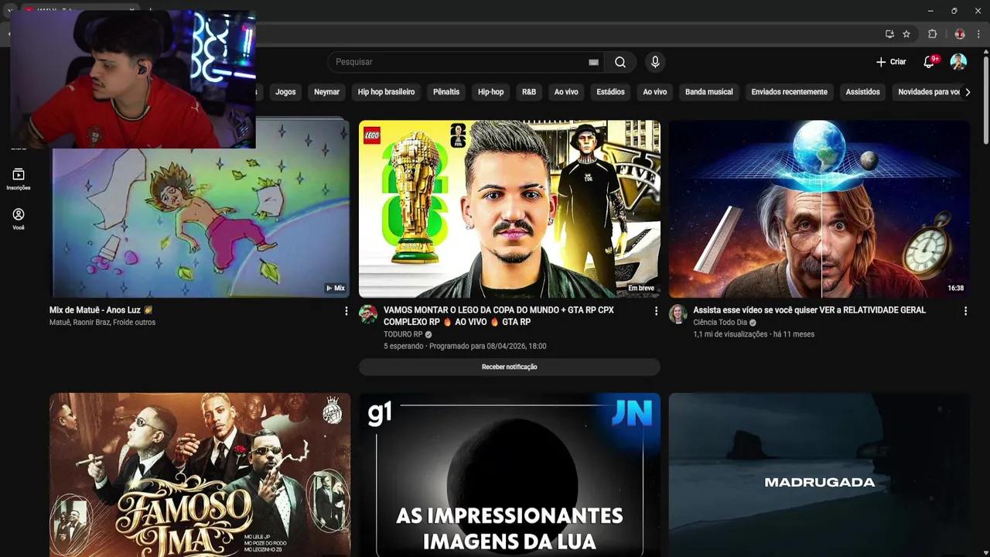990x557 pixels.
Task: Select the Estádios chip
Action: point(610,92)
